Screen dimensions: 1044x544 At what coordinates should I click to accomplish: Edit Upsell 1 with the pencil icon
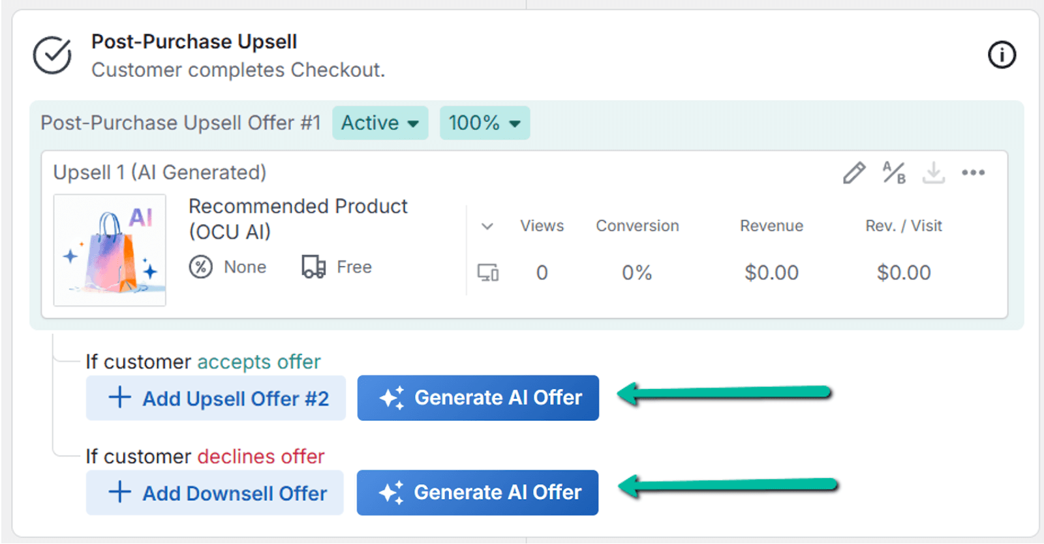click(x=854, y=173)
